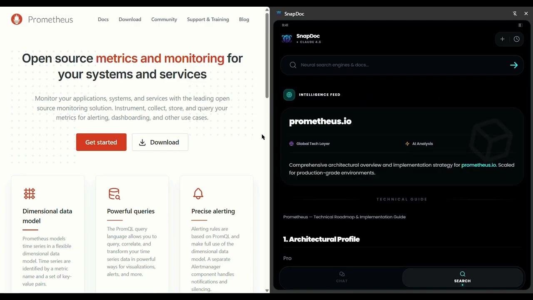Click the Precise alerting bell icon
This screenshot has width=533, height=300.
[x=198, y=193]
